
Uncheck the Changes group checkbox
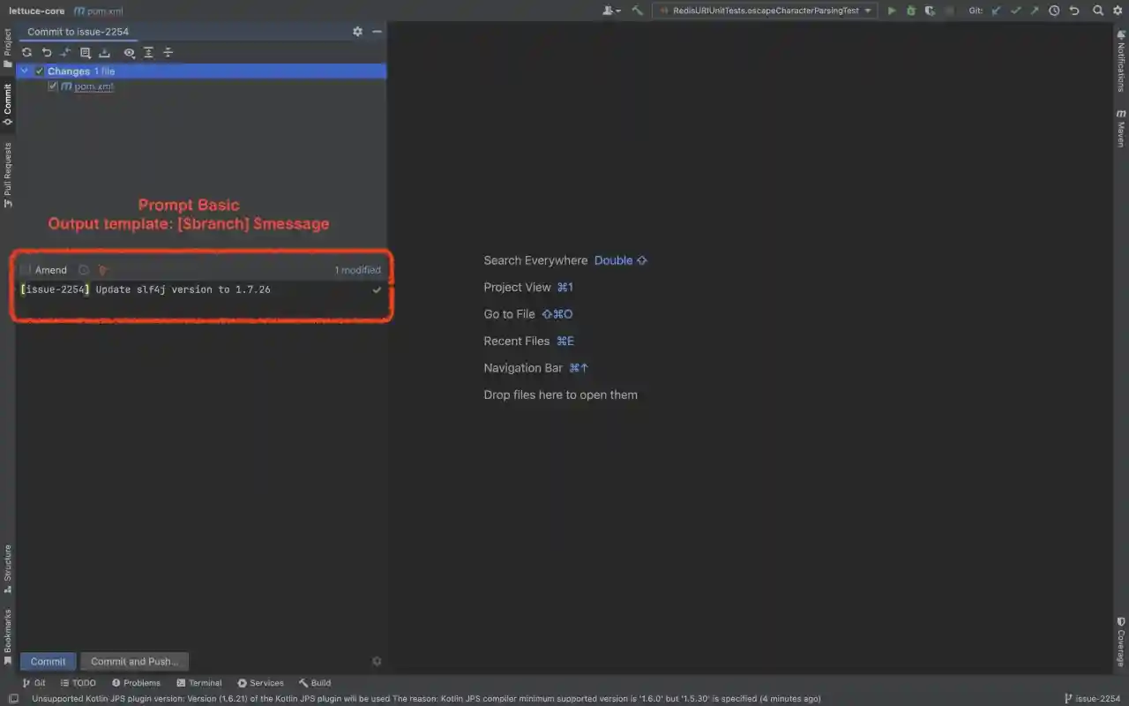click(39, 71)
